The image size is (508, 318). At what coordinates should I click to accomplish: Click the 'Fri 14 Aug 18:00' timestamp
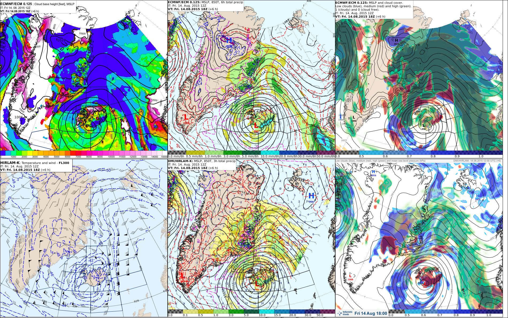tap(371, 313)
